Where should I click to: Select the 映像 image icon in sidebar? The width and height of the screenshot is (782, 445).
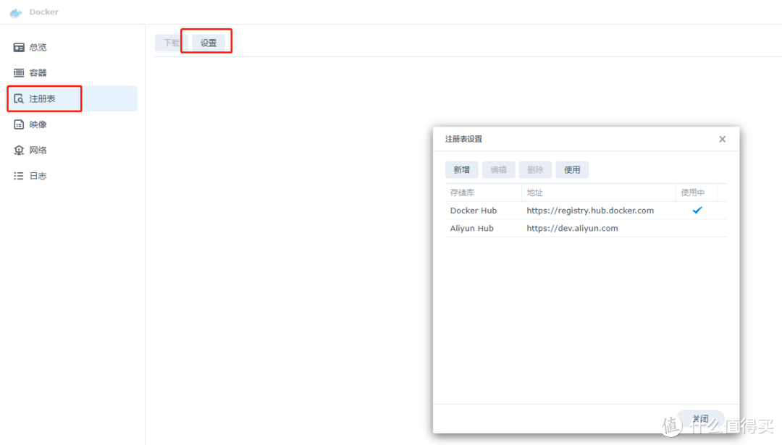19,124
